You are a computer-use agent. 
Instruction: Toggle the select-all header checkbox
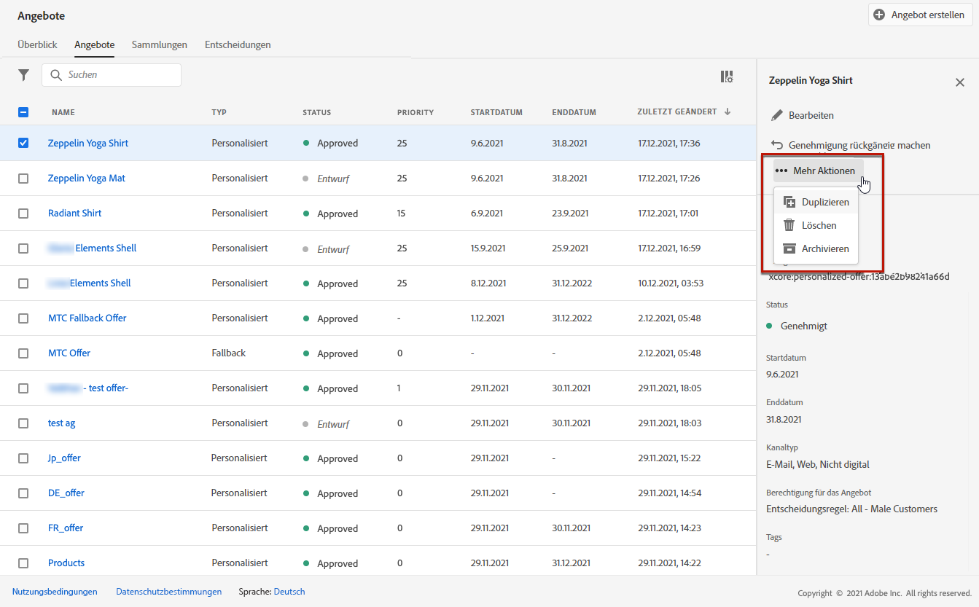tap(23, 112)
